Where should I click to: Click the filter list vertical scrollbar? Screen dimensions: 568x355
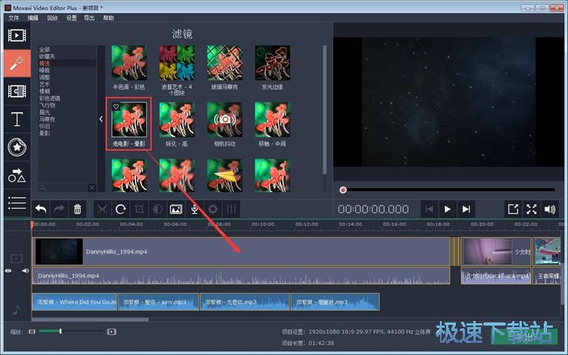point(325,110)
